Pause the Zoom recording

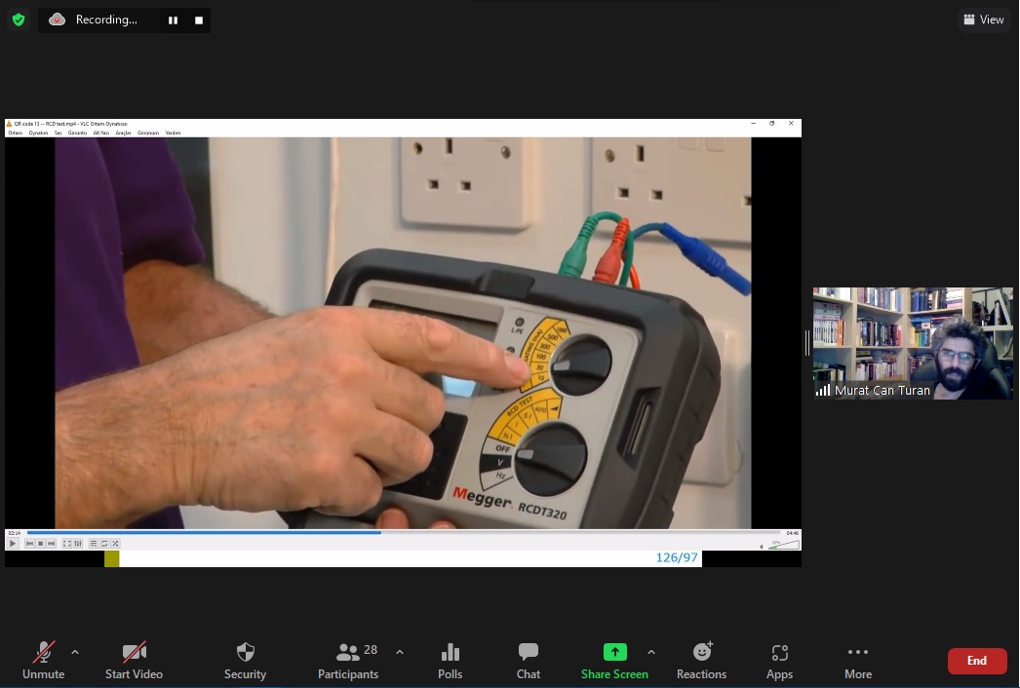pyautogui.click(x=173, y=20)
